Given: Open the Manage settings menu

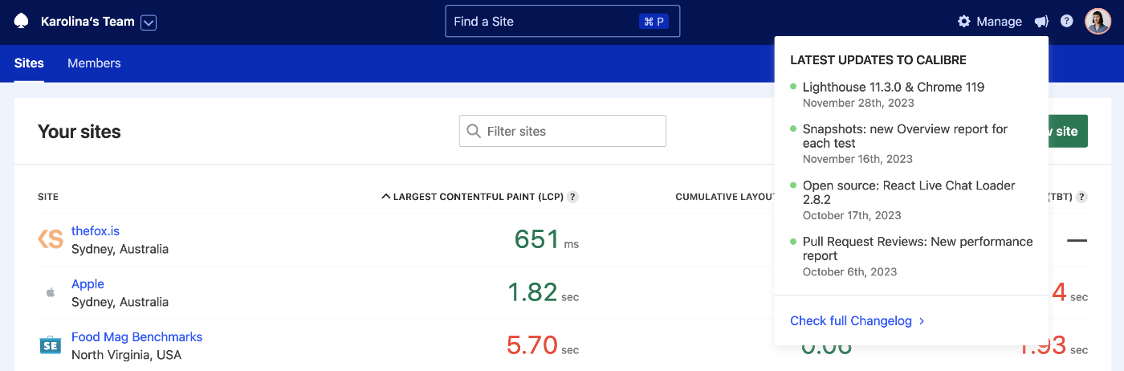Looking at the screenshot, I should [990, 22].
